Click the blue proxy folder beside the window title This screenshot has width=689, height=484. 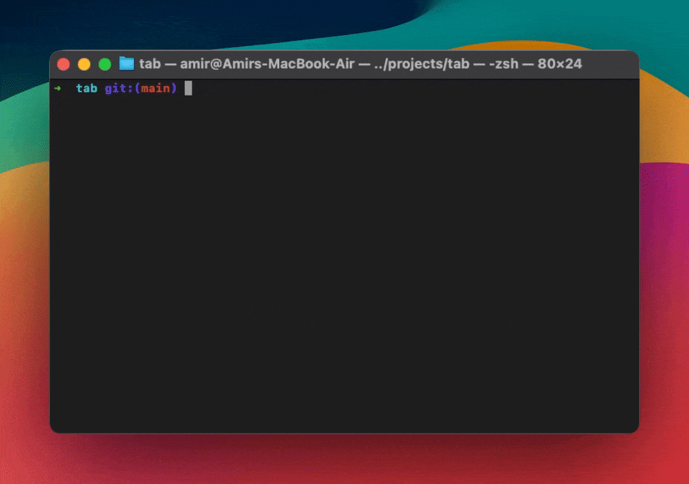(125, 63)
